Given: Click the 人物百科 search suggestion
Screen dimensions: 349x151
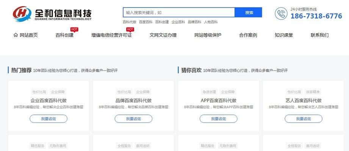Looking at the screenshot, I should (x=211, y=22).
